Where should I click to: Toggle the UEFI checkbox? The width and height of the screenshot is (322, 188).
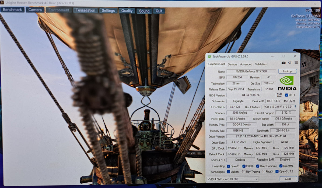coord(286,95)
